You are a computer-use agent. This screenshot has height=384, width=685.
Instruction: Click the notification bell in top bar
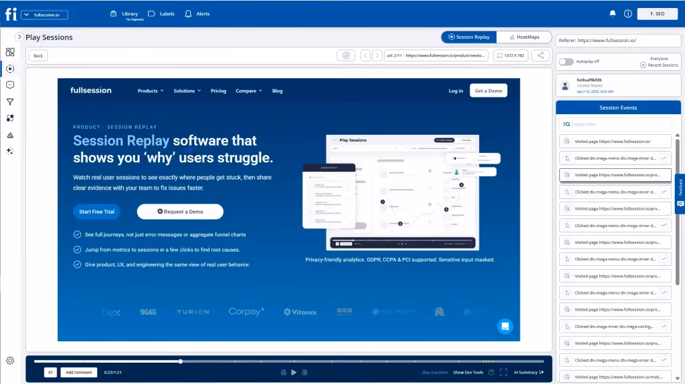click(x=613, y=13)
